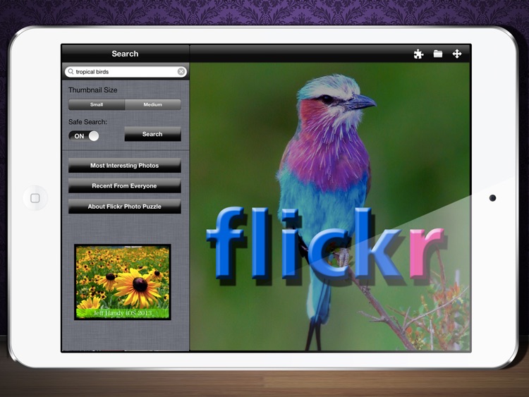Viewport: 529px width, 397px height.
Task: Tap the iPad home button
Action: tap(35, 198)
